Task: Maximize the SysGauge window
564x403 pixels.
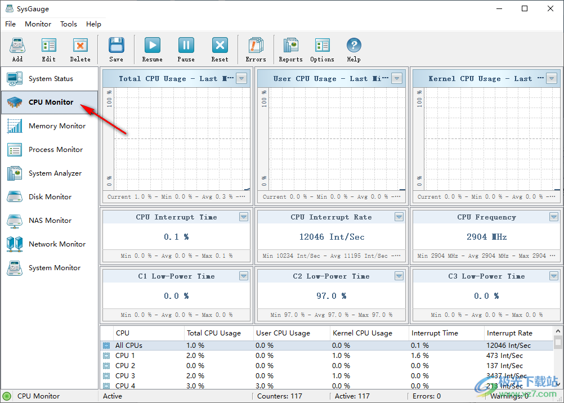Action: coord(525,8)
